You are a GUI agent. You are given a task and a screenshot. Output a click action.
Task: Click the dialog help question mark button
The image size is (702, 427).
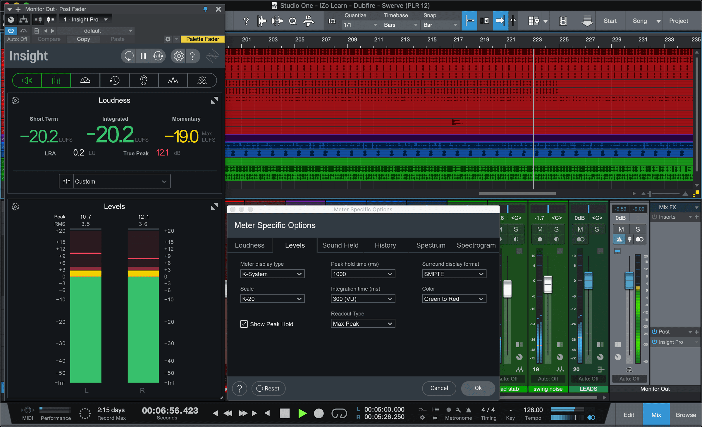coord(240,388)
